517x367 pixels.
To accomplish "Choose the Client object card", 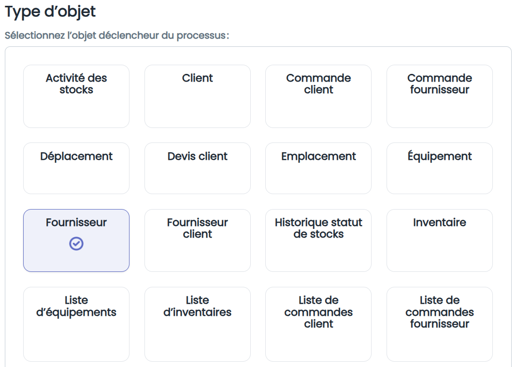I will 198,96.
